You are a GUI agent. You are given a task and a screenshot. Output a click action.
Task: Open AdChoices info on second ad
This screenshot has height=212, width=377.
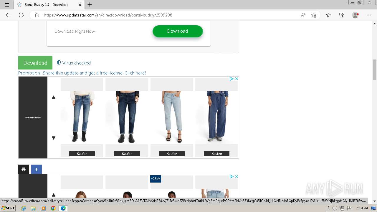(x=232, y=177)
